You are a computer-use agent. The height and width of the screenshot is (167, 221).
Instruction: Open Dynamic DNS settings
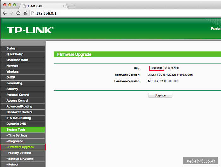click(x=22, y=124)
